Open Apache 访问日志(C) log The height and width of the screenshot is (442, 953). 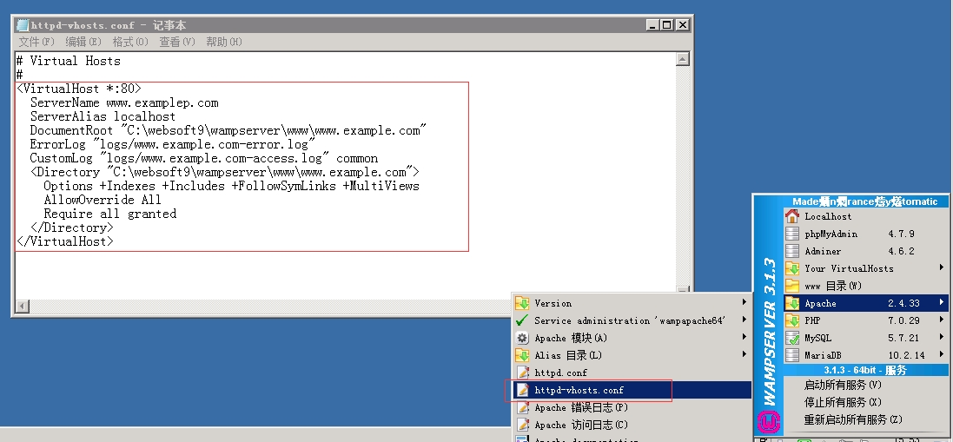pos(632,425)
